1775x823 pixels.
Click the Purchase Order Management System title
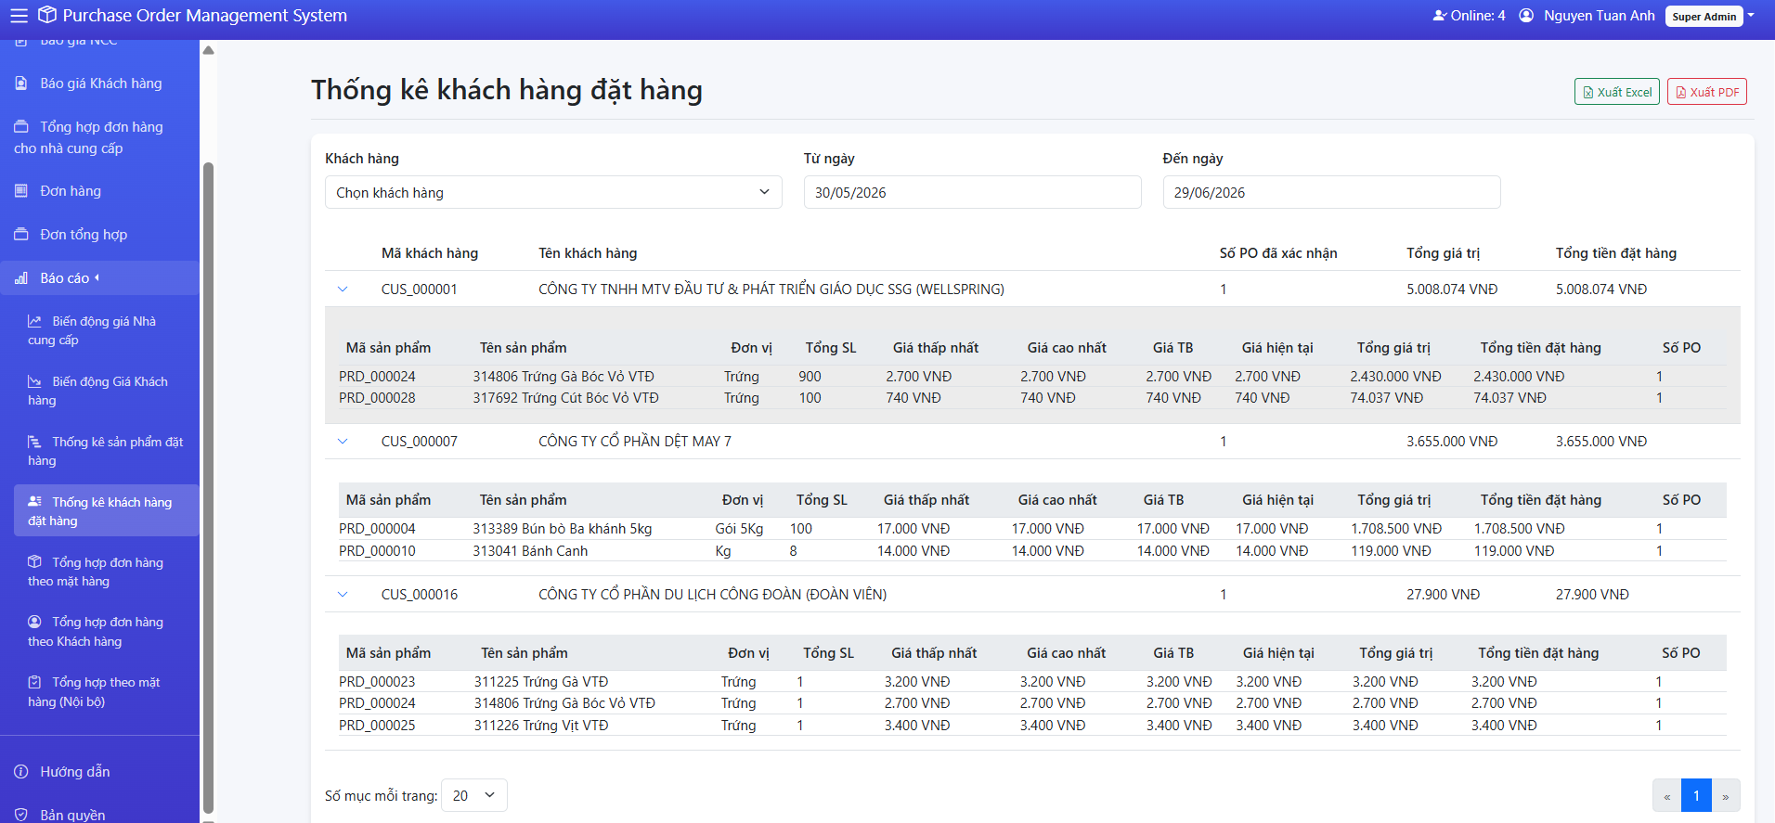tap(205, 16)
